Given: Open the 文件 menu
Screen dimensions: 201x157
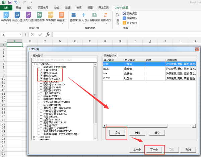Looking at the screenshot, I should click(6, 7).
